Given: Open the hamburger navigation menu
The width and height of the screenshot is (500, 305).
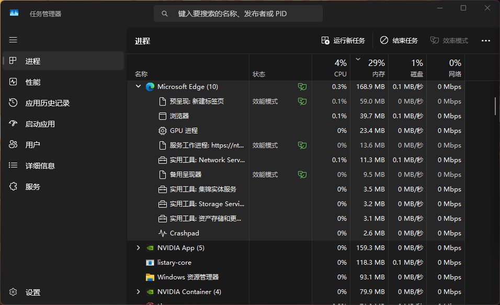Looking at the screenshot, I should click(x=13, y=40).
